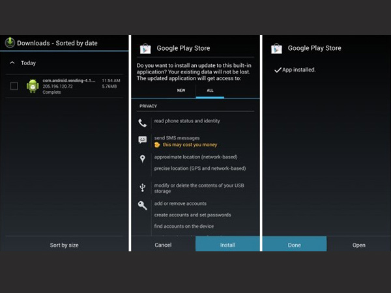The height and width of the screenshot is (293, 391).
Task: Click the Done button
Action: coord(295,245)
